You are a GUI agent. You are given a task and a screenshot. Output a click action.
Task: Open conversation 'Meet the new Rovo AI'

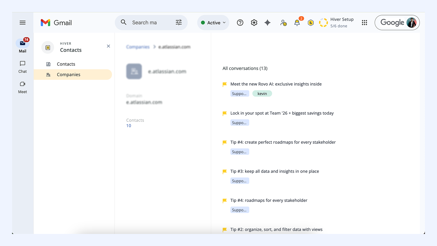pos(276,84)
